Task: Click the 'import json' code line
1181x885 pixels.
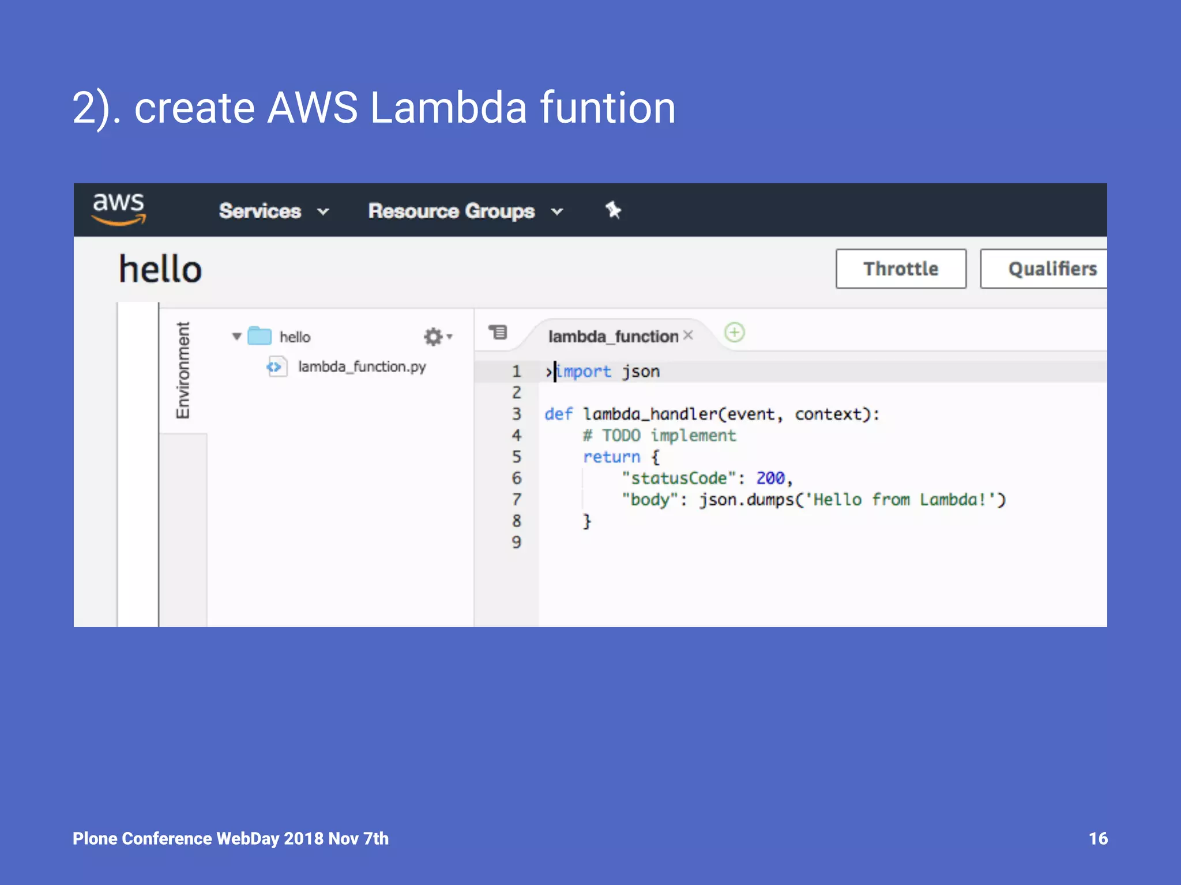Action: 608,372
